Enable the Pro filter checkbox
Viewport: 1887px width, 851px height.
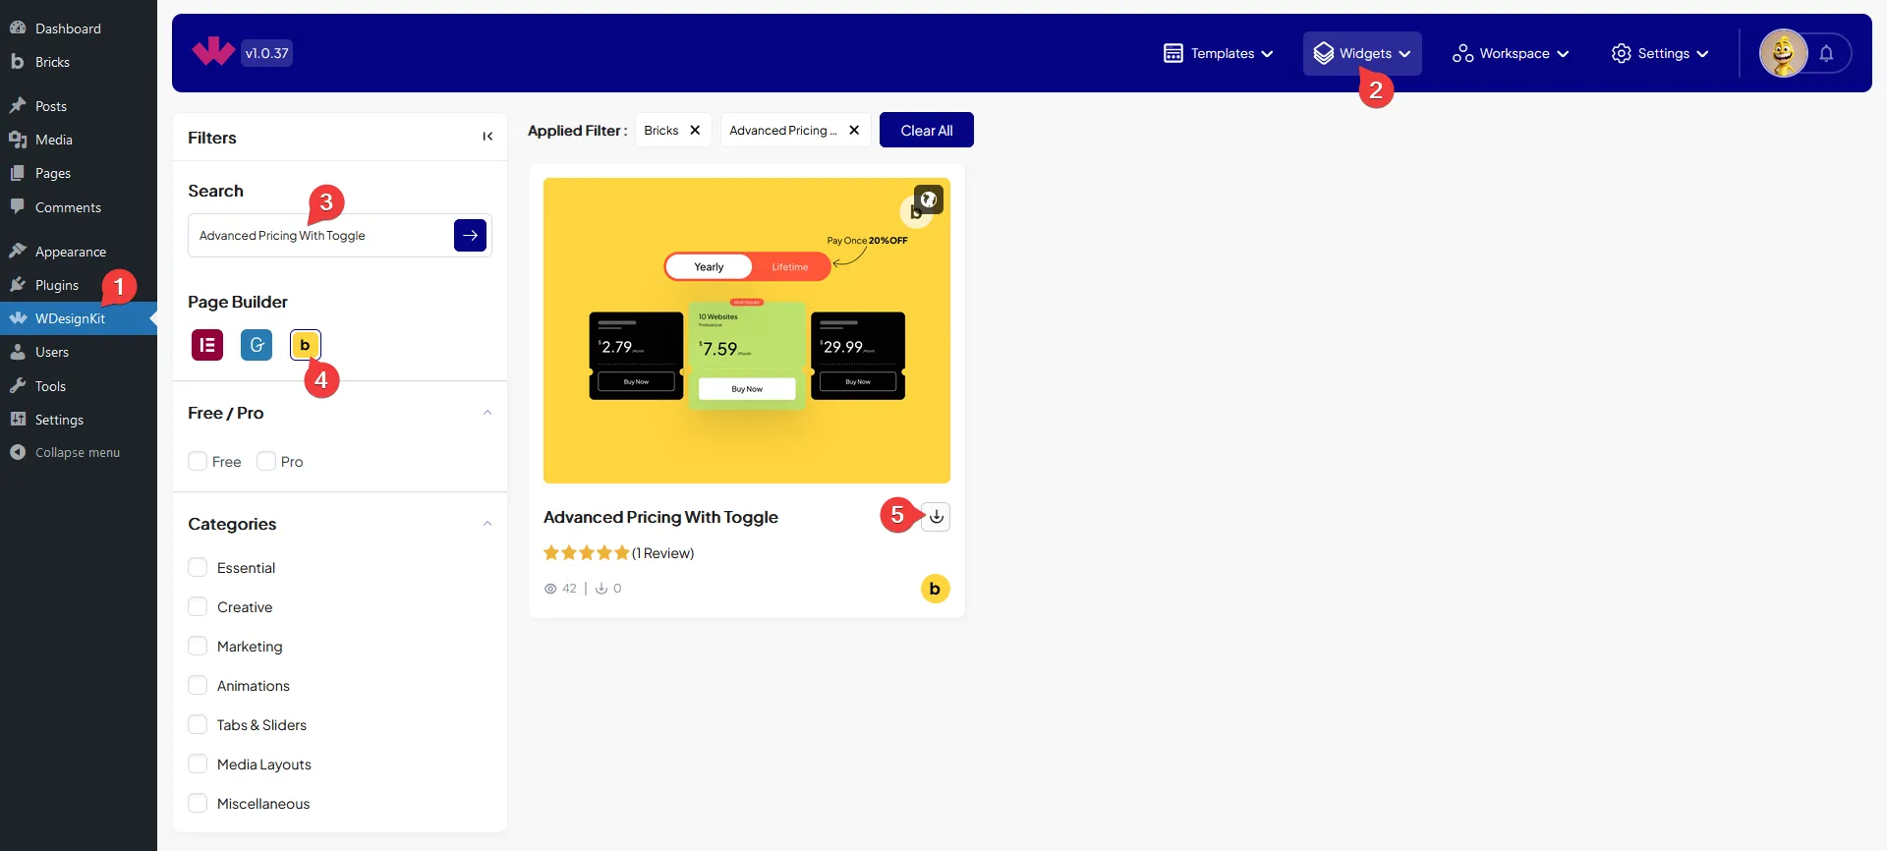[266, 462]
